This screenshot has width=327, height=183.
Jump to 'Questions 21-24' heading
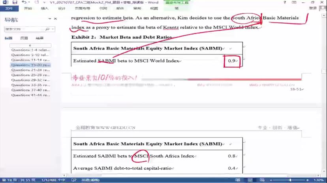point(30,70)
